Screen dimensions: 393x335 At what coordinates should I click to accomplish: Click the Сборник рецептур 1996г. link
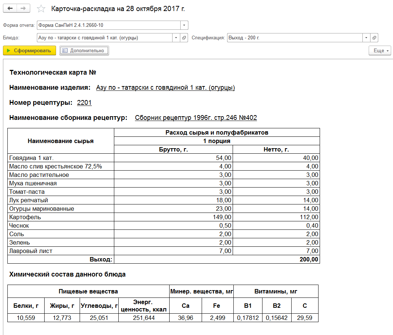click(196, 118)
